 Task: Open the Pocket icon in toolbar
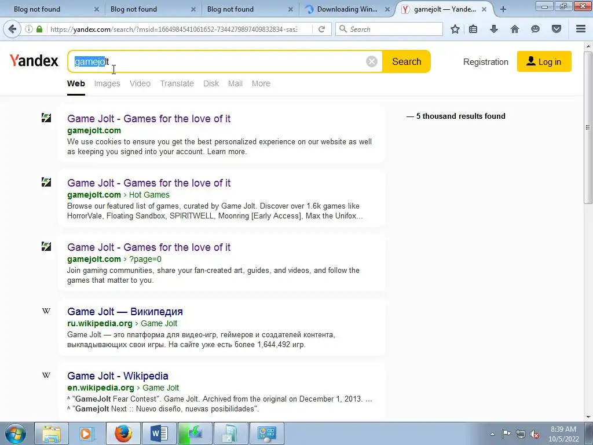click(x=557, y=29)
